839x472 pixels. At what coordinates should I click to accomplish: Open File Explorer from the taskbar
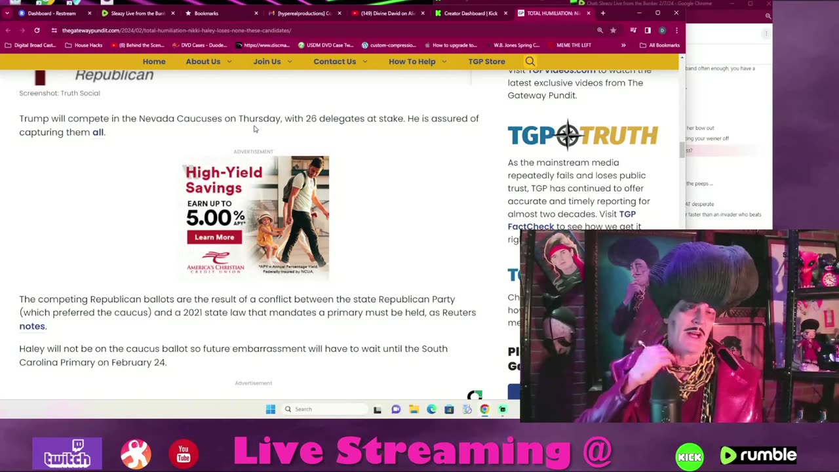414,409
